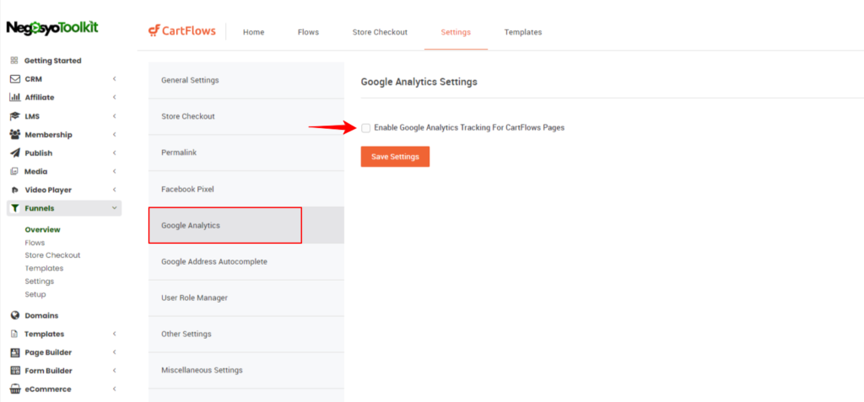This screenshot has height=402, width=864.
Task: Expand the eCommerce menu chevron
Action: pyautogui.click(x=114, y=389)
